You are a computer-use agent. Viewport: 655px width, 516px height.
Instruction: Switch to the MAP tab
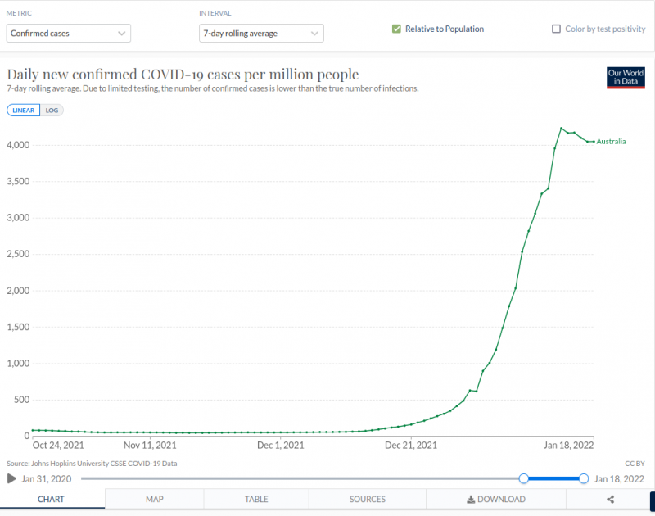point(155,499)
